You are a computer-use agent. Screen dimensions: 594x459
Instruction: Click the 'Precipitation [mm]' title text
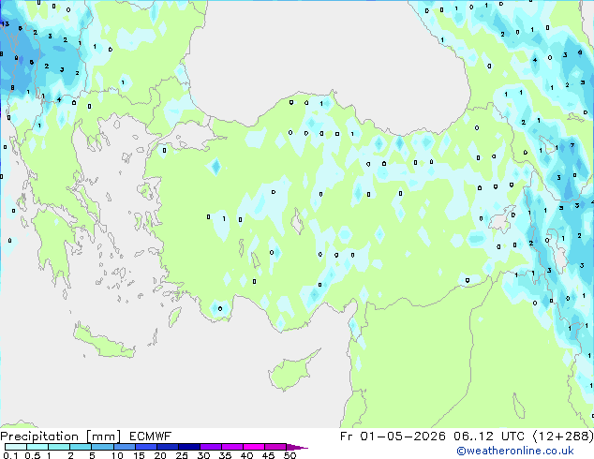(60, 437)
